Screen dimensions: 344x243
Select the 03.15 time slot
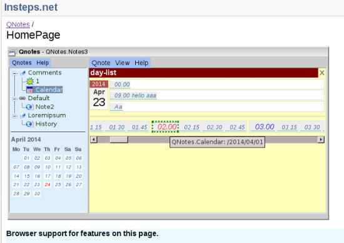click(290, 127)
